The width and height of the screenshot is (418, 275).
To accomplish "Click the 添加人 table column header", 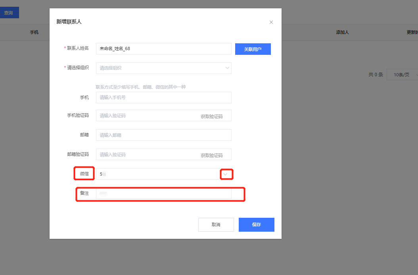I will 342,32.
